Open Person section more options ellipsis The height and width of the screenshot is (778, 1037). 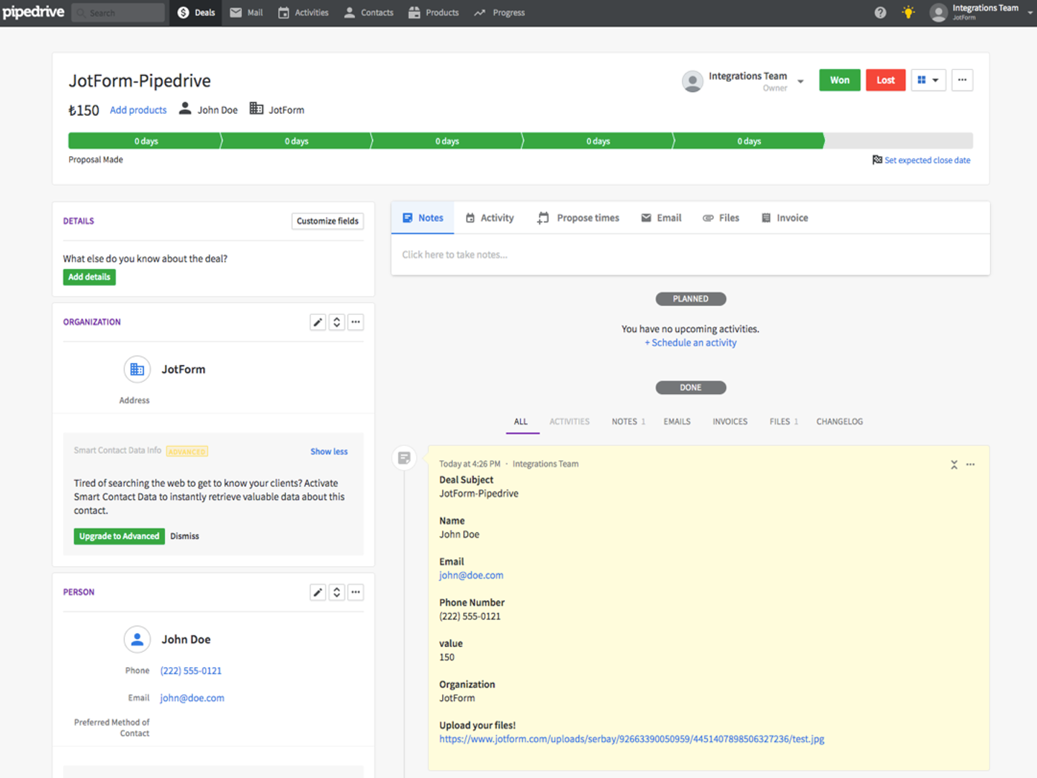[x=356, y=592]
